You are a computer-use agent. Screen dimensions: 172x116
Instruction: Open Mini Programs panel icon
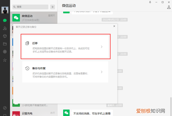coord(5,108)
